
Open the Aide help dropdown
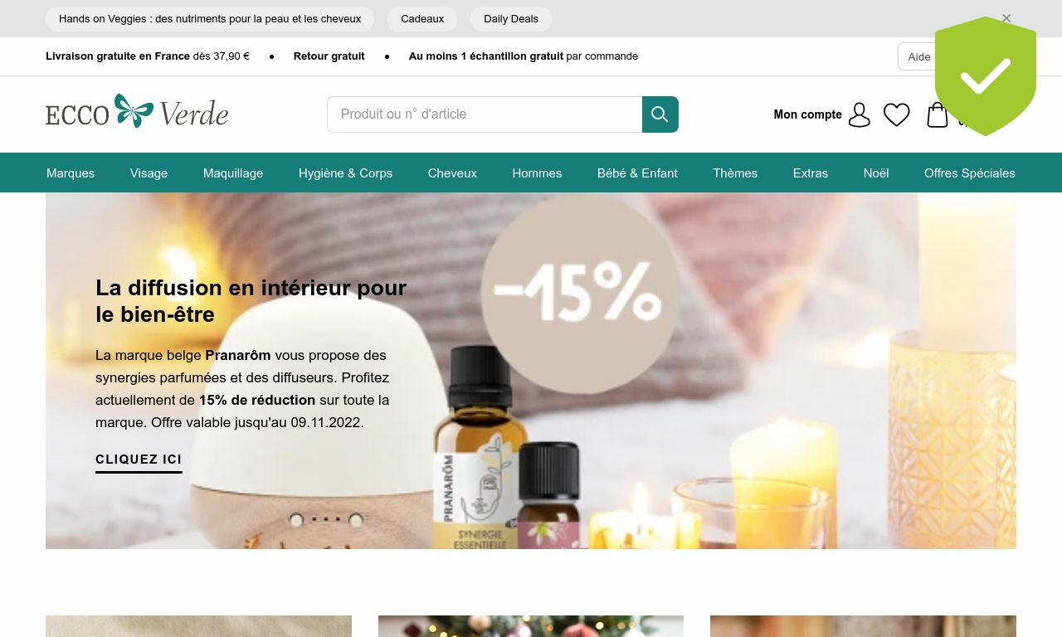(x=917, y=56)
